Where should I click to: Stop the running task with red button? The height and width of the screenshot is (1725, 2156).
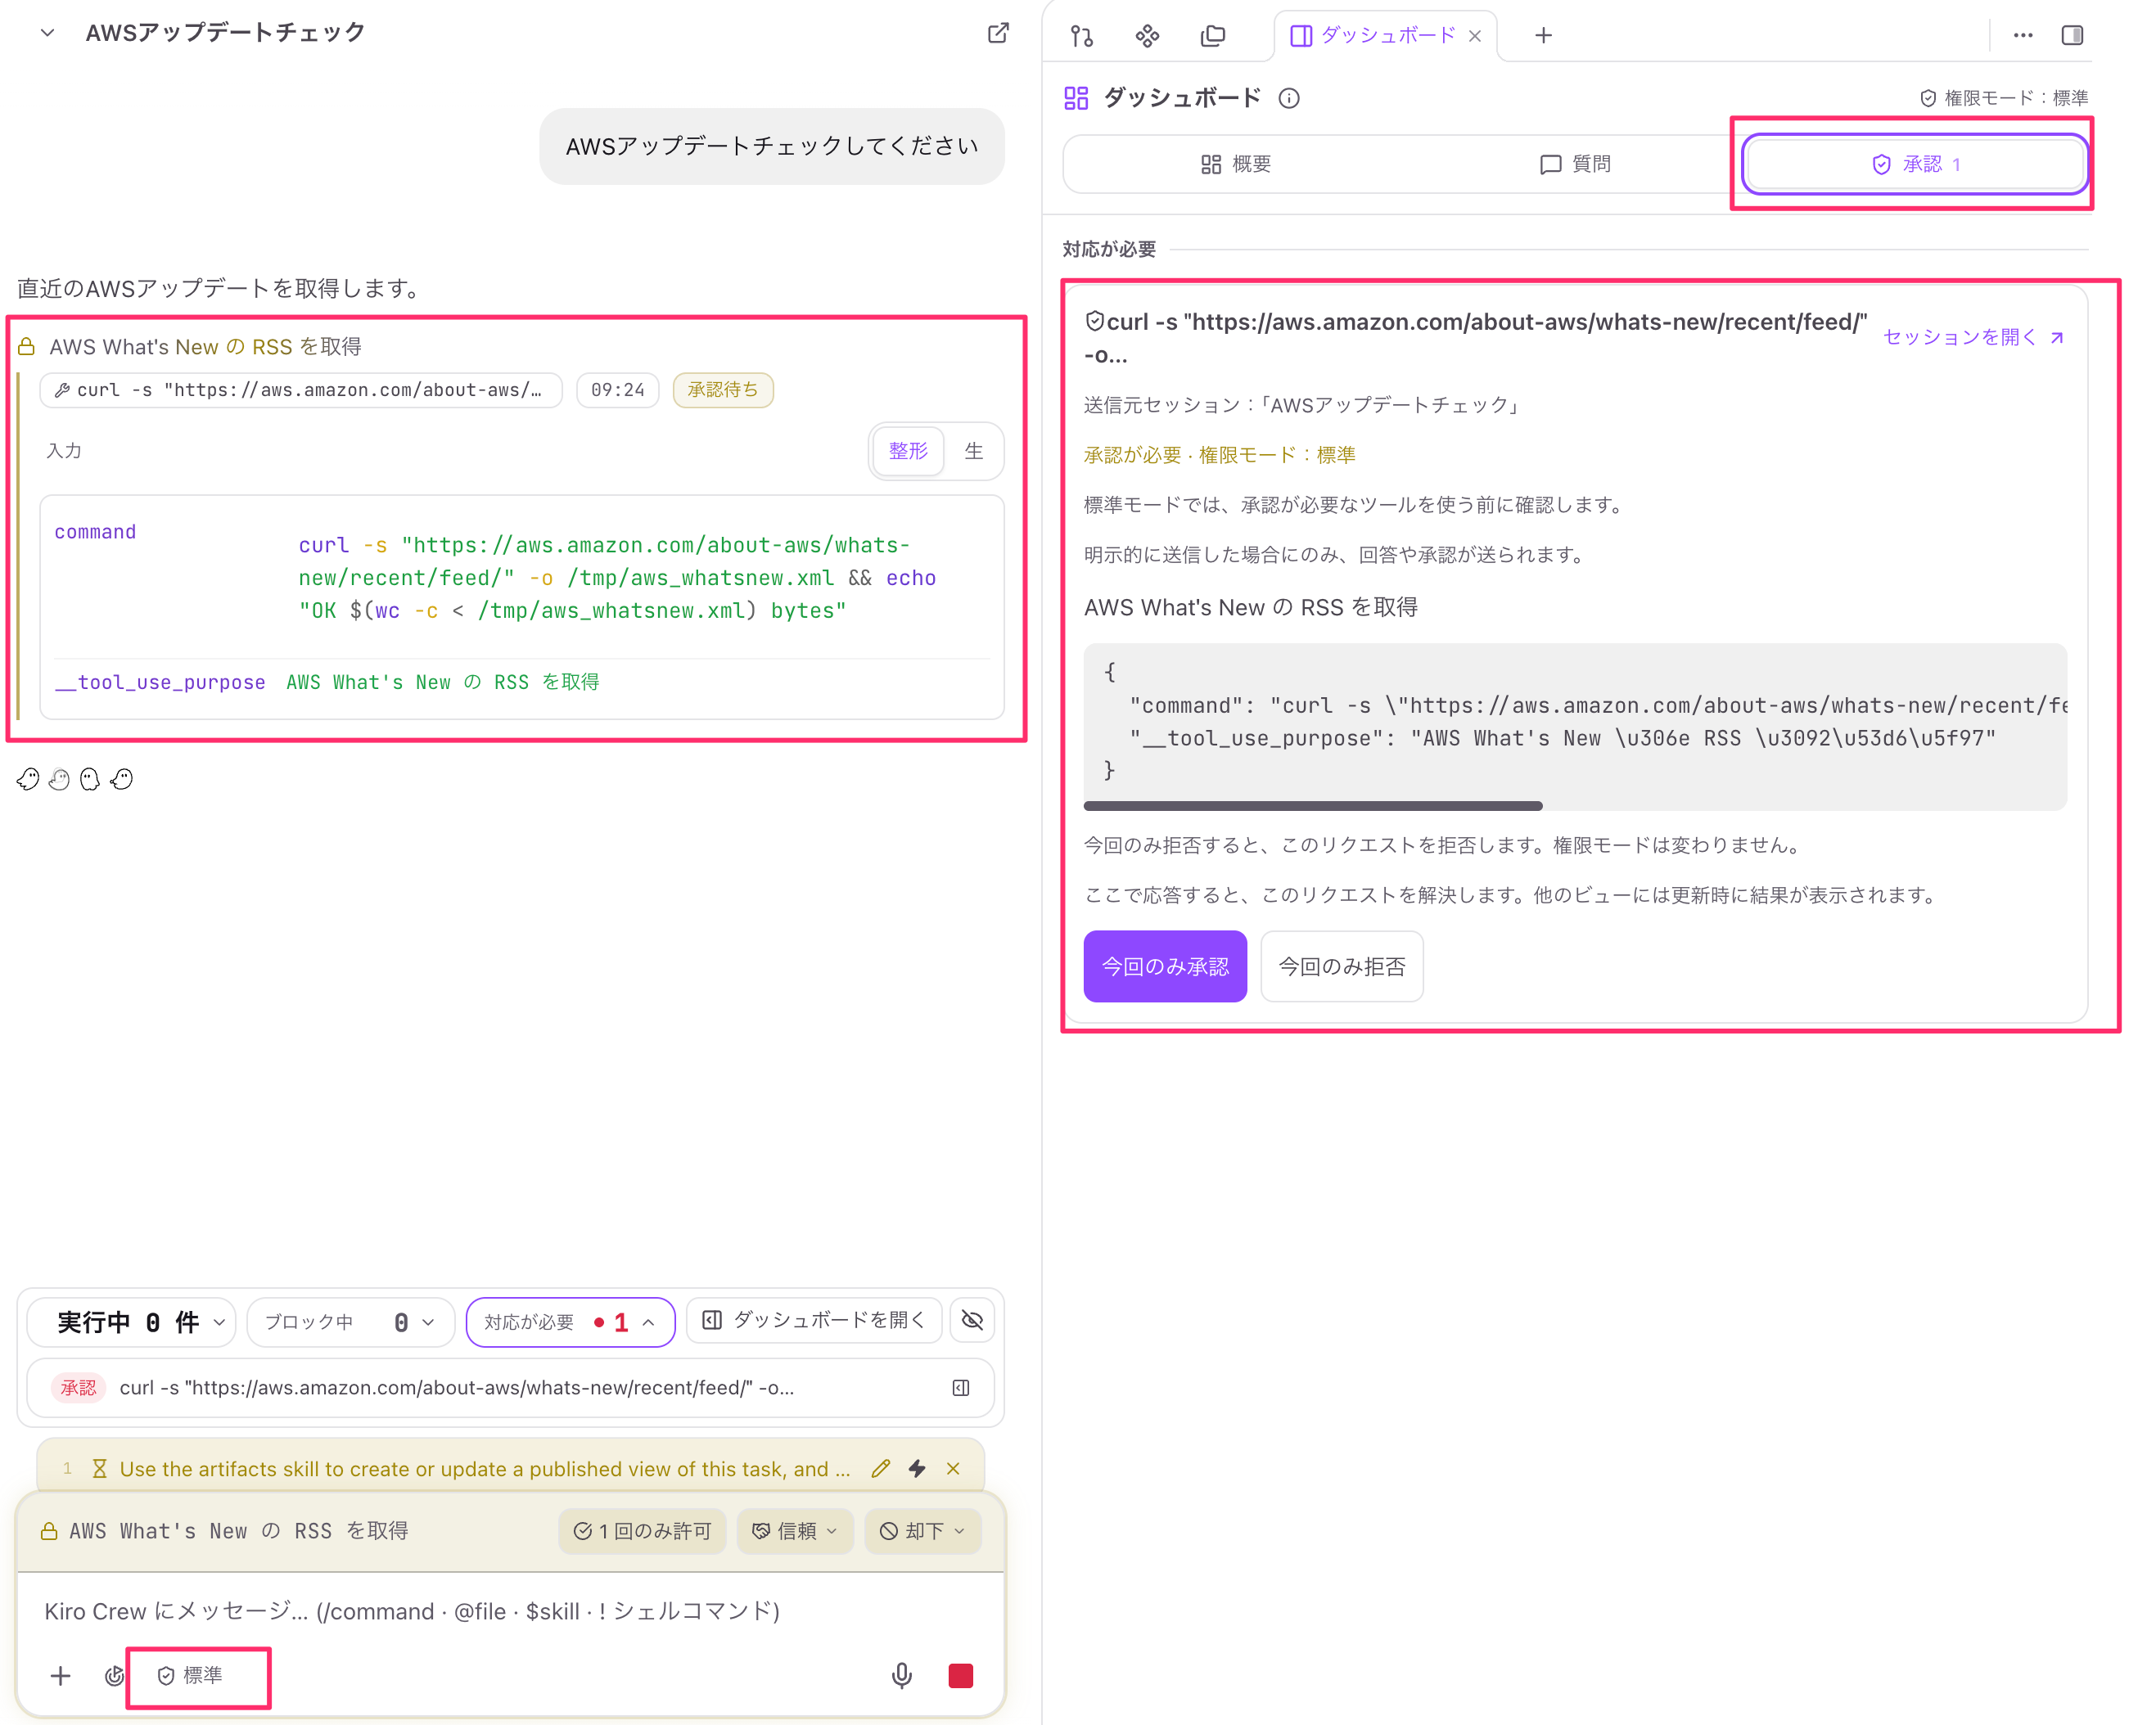pyautogui.click(x=960, y=1675)
